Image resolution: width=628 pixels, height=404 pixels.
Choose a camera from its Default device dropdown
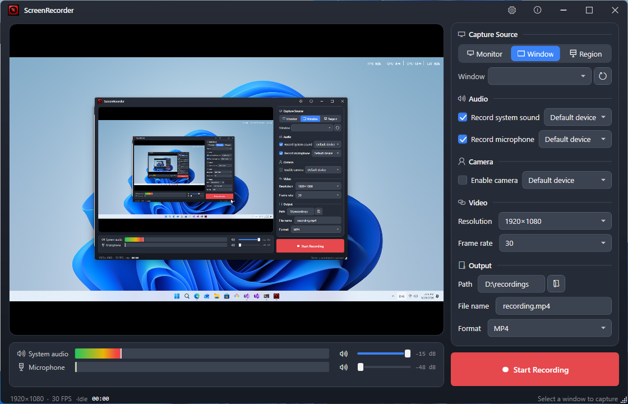(567, 180)
